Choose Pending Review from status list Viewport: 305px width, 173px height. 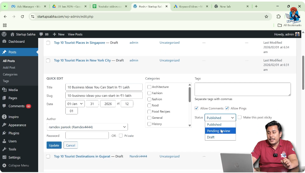click(x=219, y=131)
